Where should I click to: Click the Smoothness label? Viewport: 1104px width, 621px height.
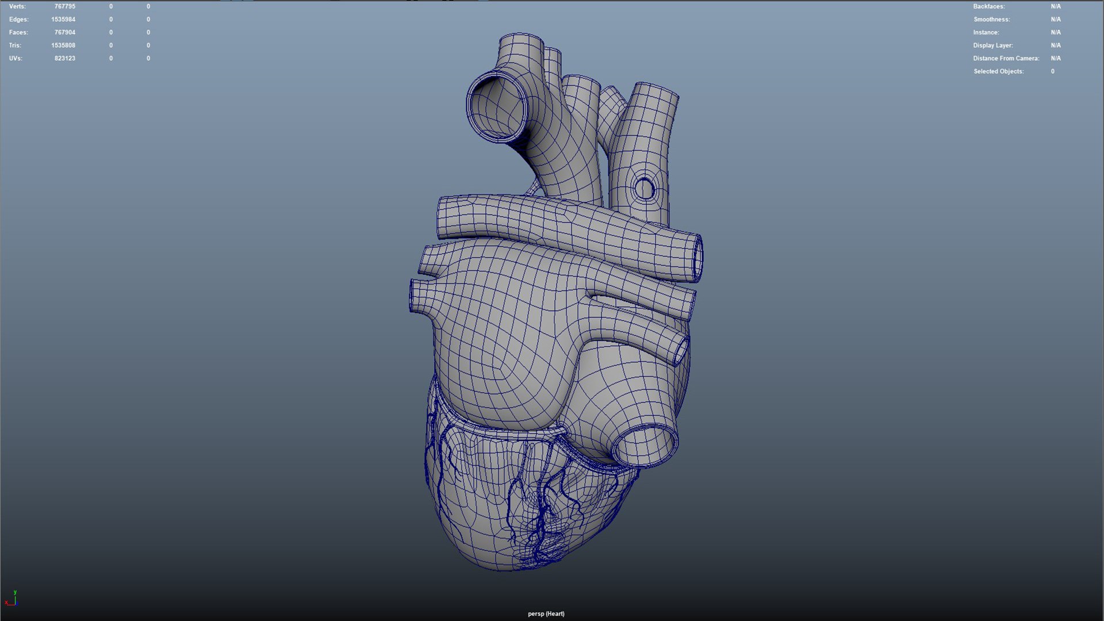click(992, 20)
